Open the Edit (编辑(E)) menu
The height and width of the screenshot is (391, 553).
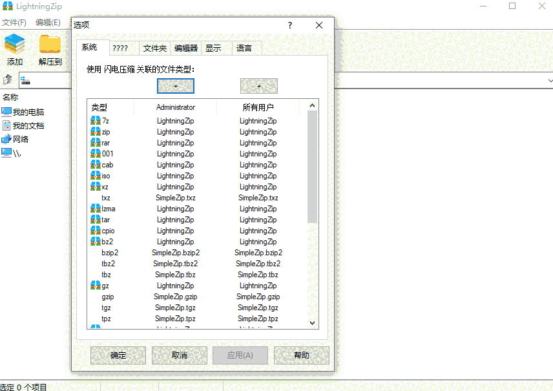click(x=48, y=23)
